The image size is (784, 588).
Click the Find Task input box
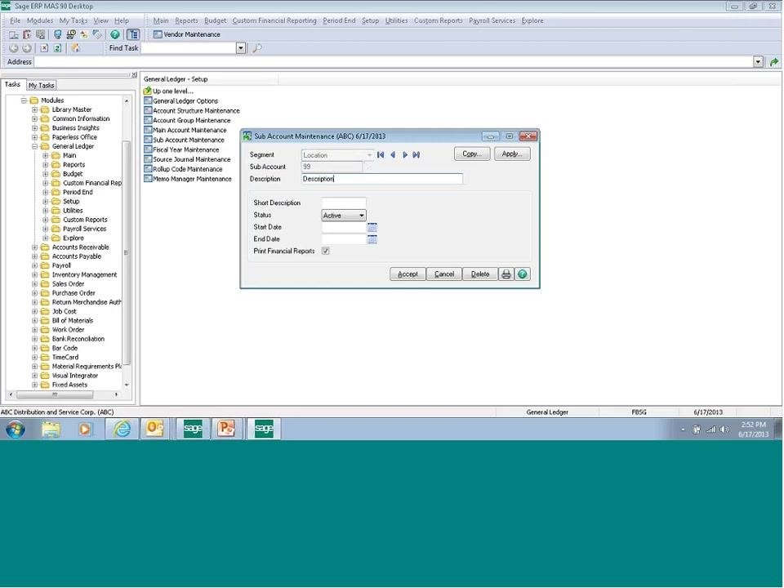point(188,48)
